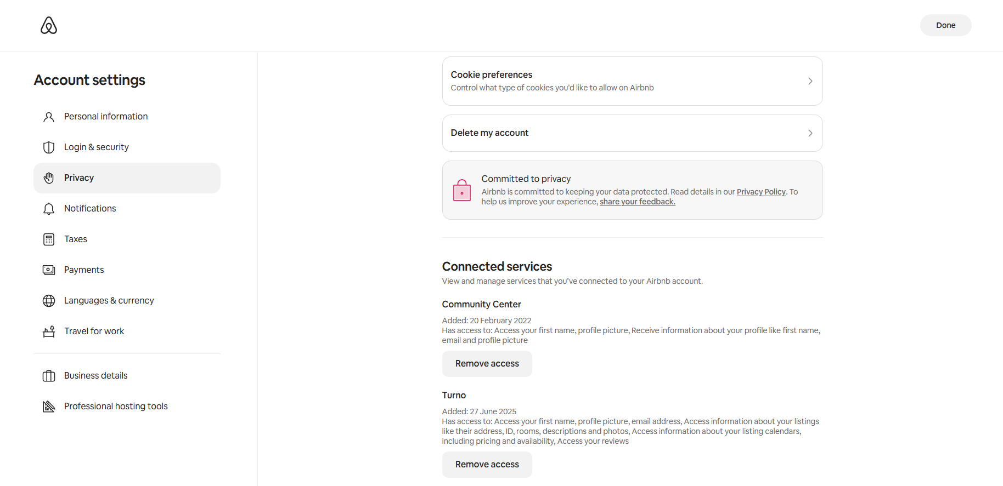Click the Login & security shield icon

pyautogui.click(x=49, y=147)
